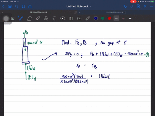Close the Untitled Notebook (1) tab
The width and height of the screenshot is (155, 116).
coord(80,12)
